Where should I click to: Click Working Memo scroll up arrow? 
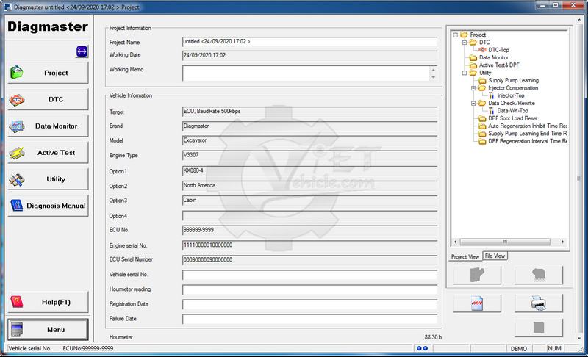[433, 70]
